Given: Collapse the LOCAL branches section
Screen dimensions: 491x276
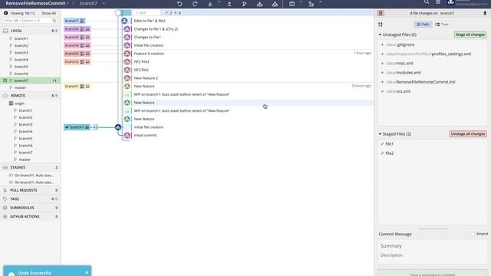Looking at the screenshot, I should point(30,31).
